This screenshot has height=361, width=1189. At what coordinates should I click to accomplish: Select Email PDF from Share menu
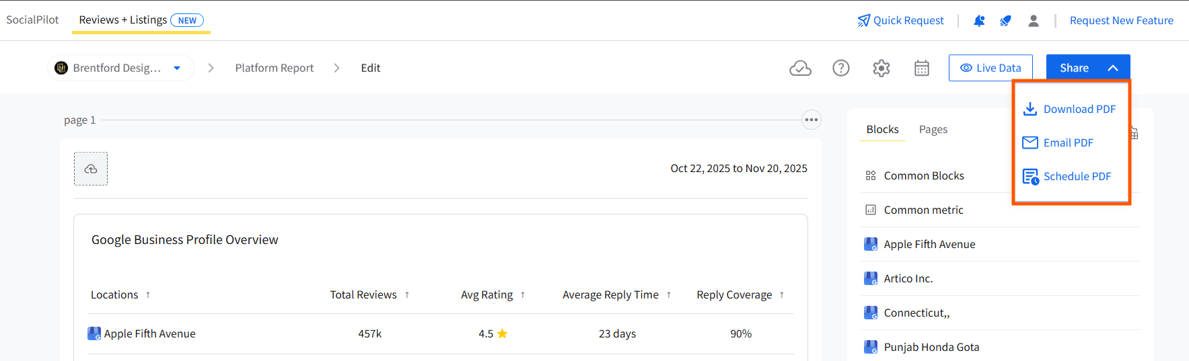(x=1058, y=143)
